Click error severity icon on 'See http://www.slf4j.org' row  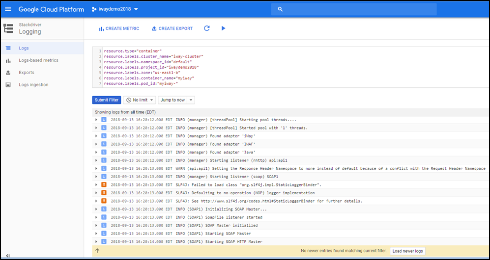[104, 201]
